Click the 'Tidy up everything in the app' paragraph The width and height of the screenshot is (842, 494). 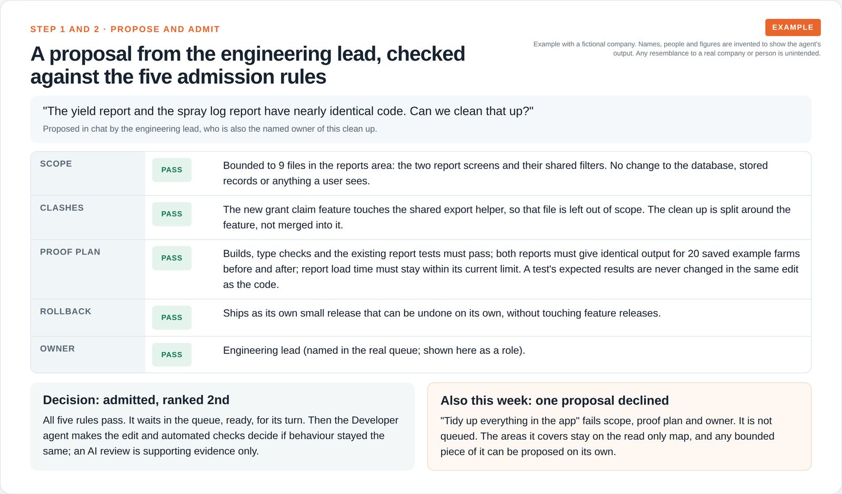tap(607, 437)
